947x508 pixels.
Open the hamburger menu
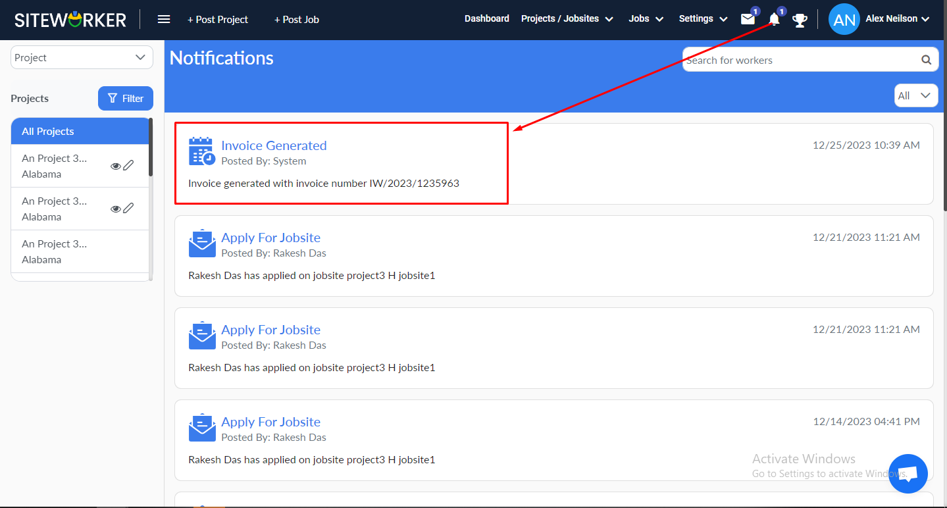(x=164, y=19)
